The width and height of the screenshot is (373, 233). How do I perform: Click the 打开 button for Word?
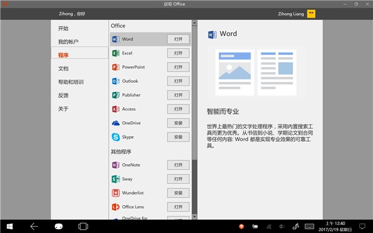pyautogui.click(x=178, y=39)
